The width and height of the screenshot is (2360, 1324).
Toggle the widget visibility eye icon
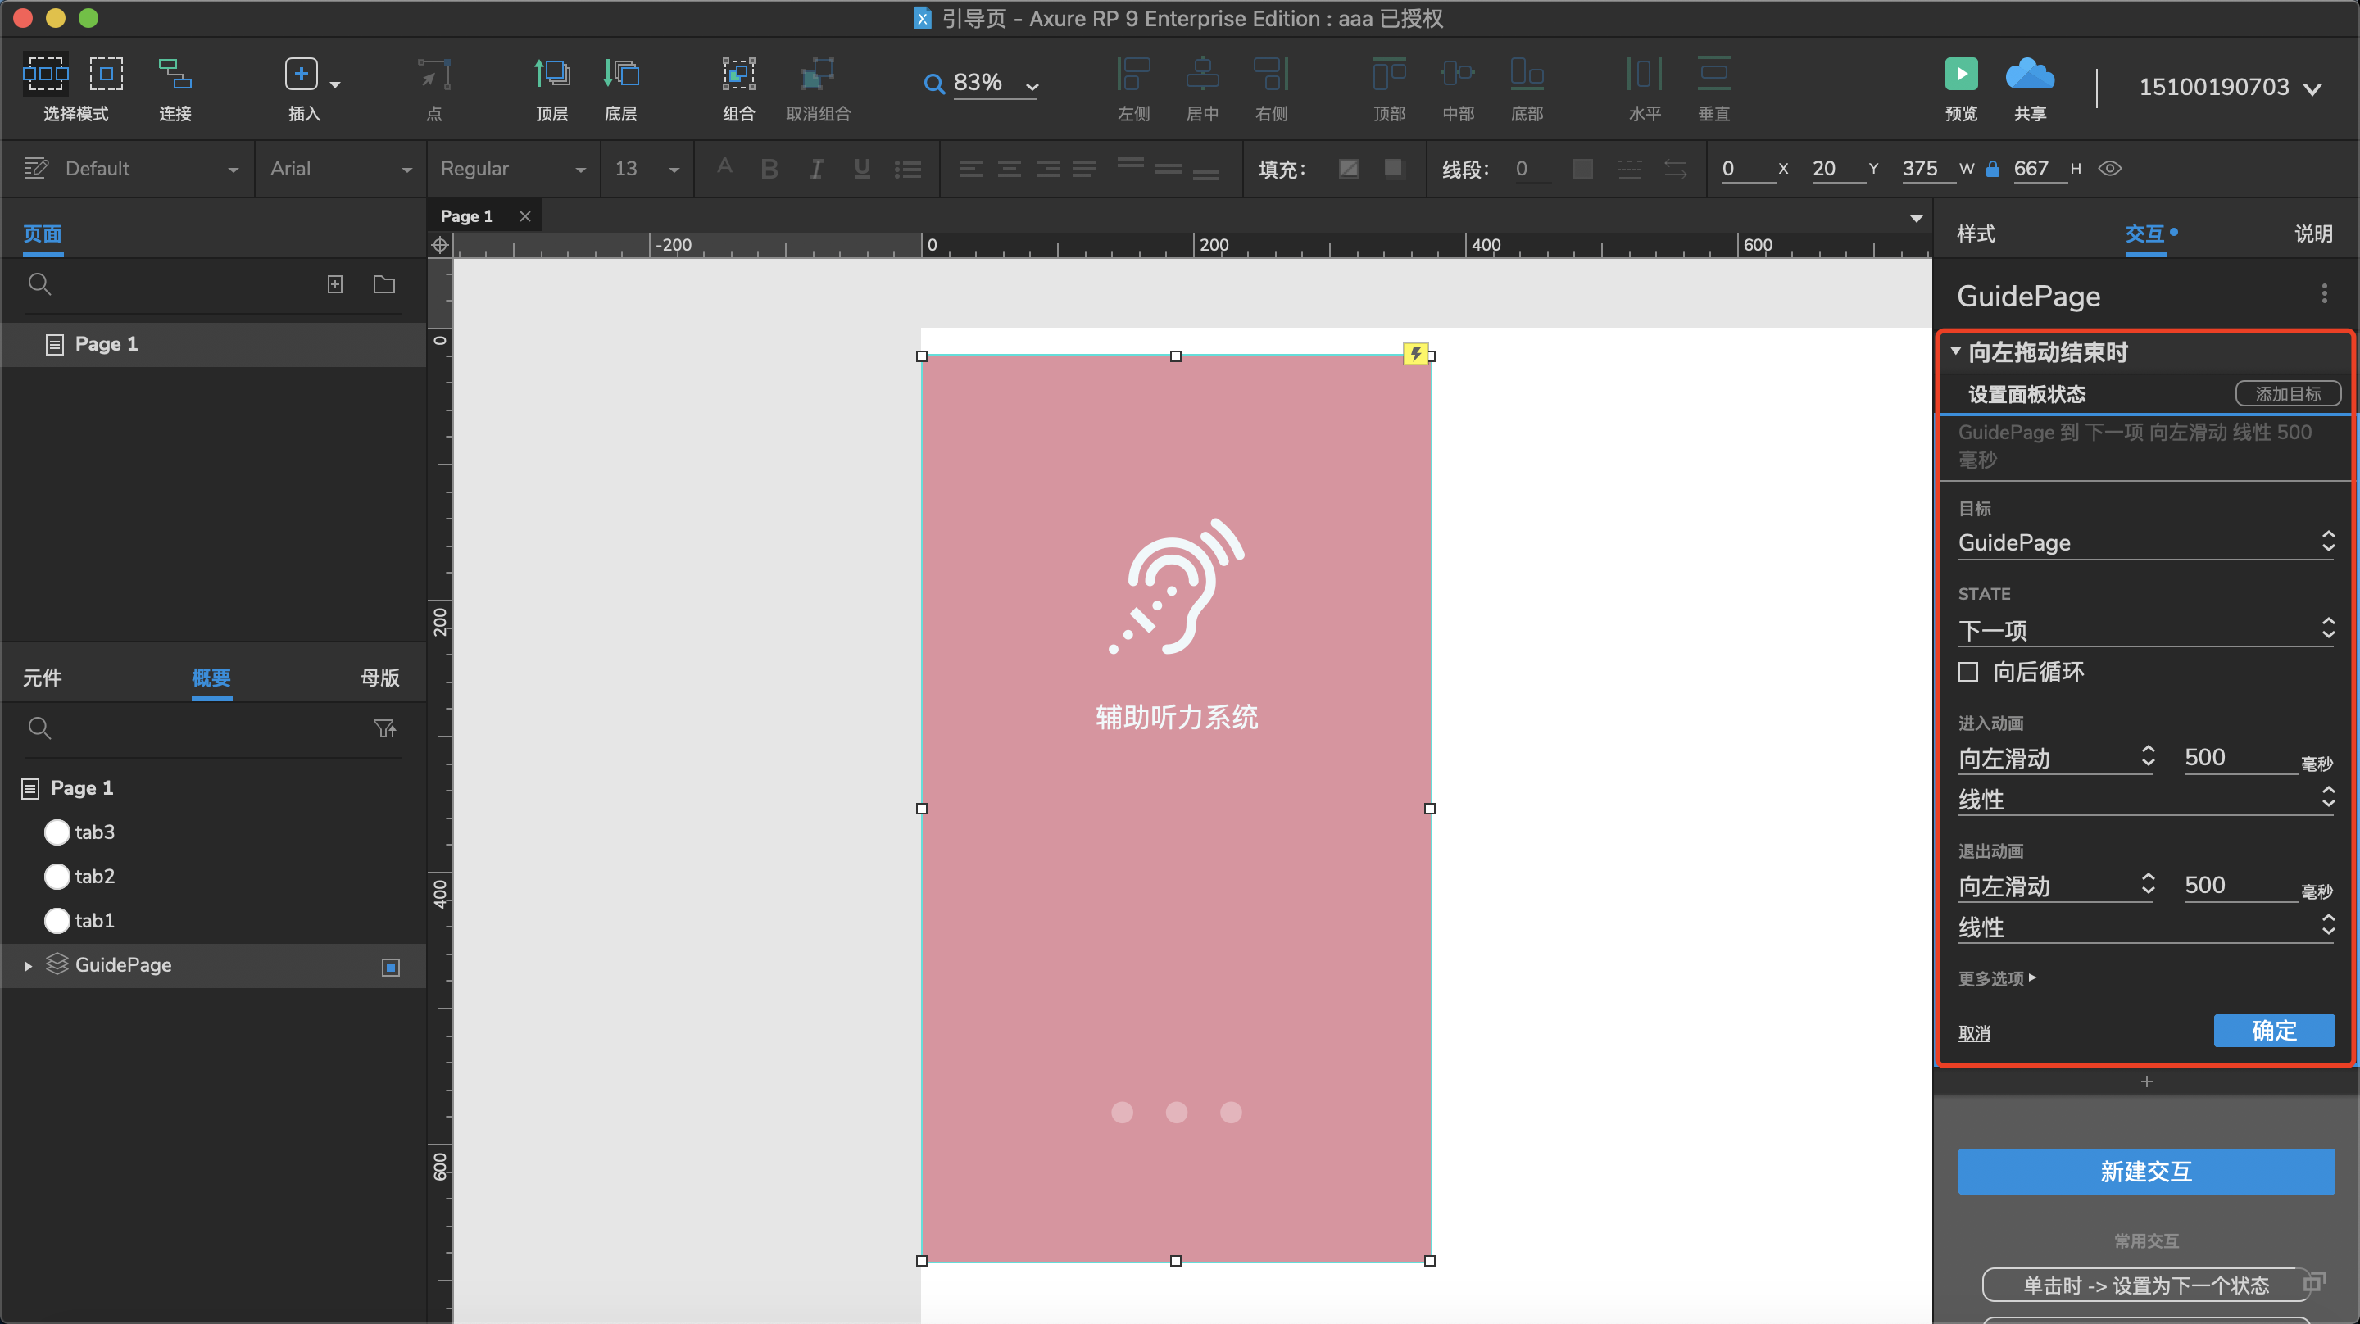[x=2110, y=169]
